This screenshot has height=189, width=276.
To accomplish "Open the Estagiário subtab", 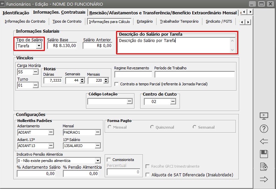I will [145, 21].
